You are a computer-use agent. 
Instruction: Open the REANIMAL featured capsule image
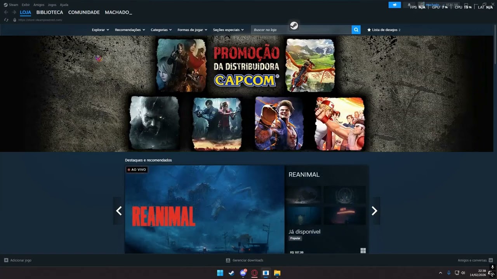point(205,210)
